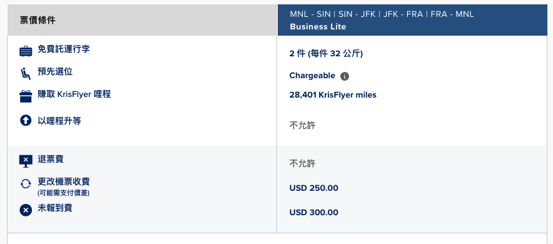
Task: Click the suitcase icon for free checked baggage
Action: click(x=26, y=51)
